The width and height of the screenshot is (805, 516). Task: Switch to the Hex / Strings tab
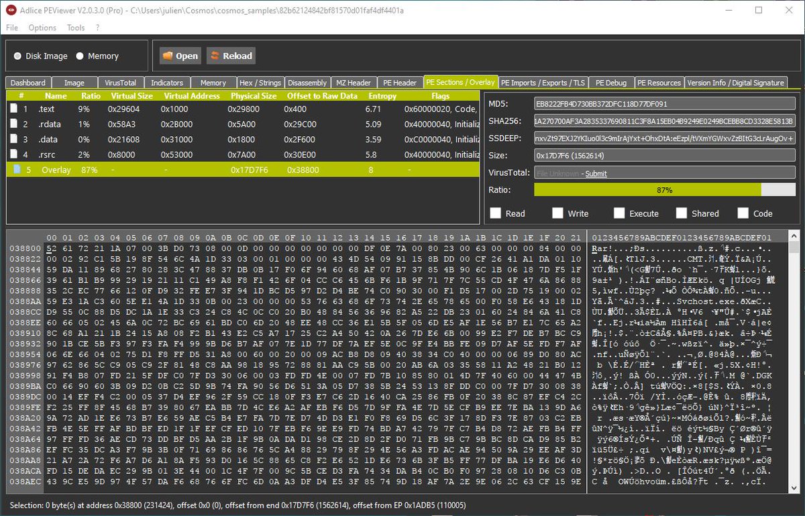[260, 83]
